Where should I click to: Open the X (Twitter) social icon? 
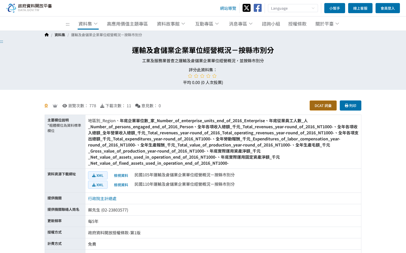point(246,8)
